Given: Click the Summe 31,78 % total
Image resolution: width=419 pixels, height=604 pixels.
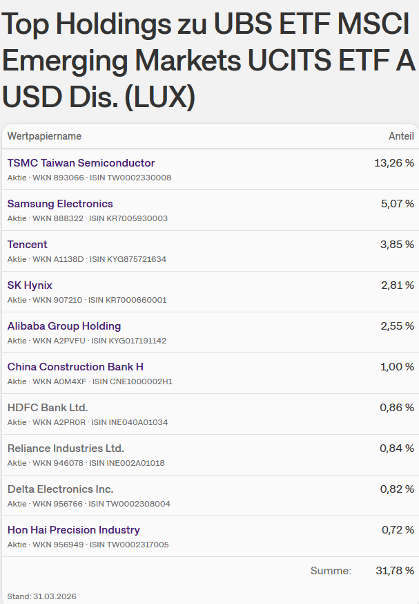Looking at the screenshot, I should tap(395, 571).
